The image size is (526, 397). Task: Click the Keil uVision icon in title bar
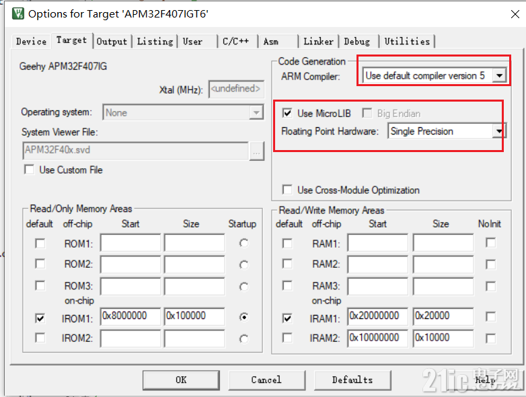17,13
